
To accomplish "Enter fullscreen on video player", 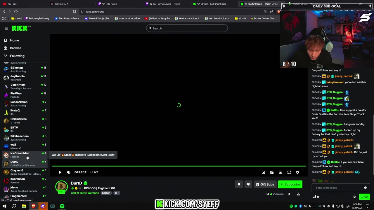I will (289, 172).
